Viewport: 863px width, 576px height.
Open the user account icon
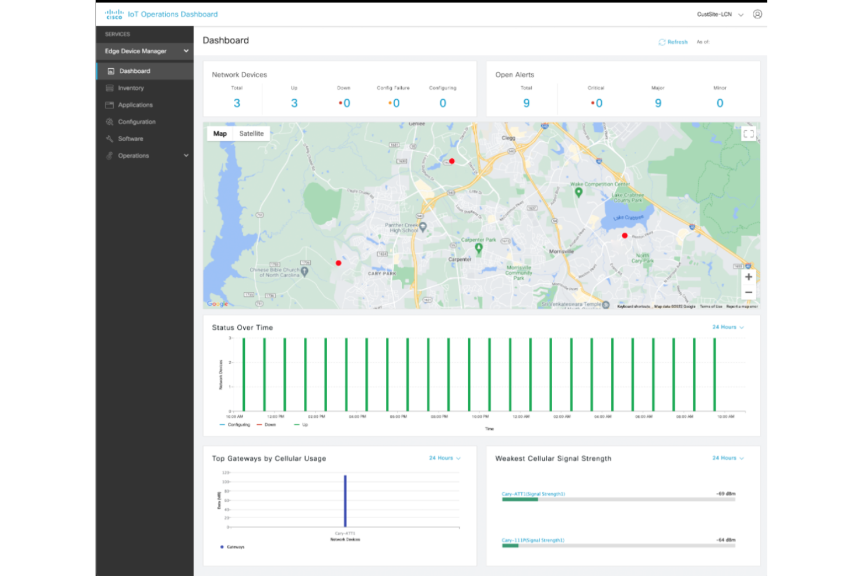(758, 14)
